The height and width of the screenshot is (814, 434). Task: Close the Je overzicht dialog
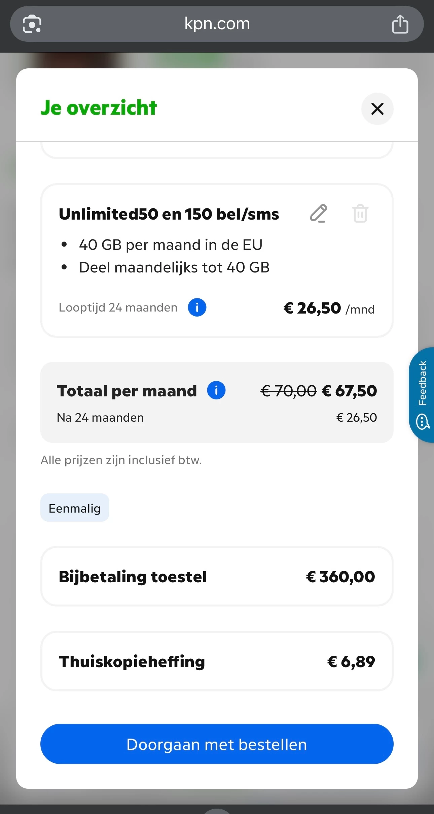click(377, 109)
